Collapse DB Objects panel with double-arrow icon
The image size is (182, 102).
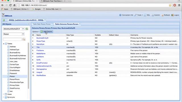[28, 24]
